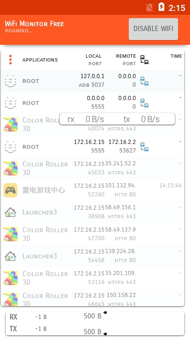The width and height of the screenshot is (190, 339).
Task: Select Color Roller 3D row with port 53116
Action: tap(93, 278)
